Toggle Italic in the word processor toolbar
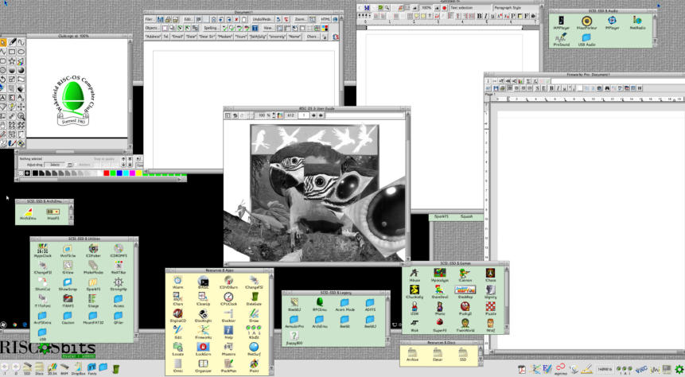The image size is (685, 377). point(486,16)
